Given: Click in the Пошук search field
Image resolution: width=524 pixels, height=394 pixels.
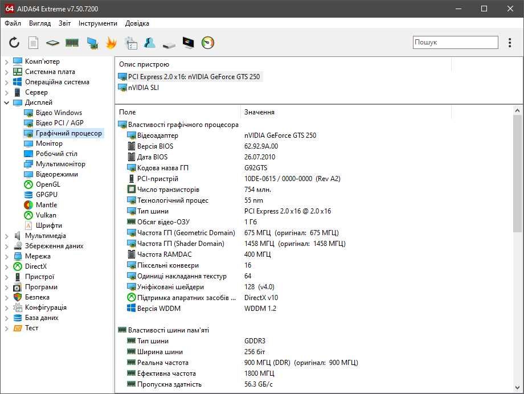Looking at the screenshot, I should point(455,43).
